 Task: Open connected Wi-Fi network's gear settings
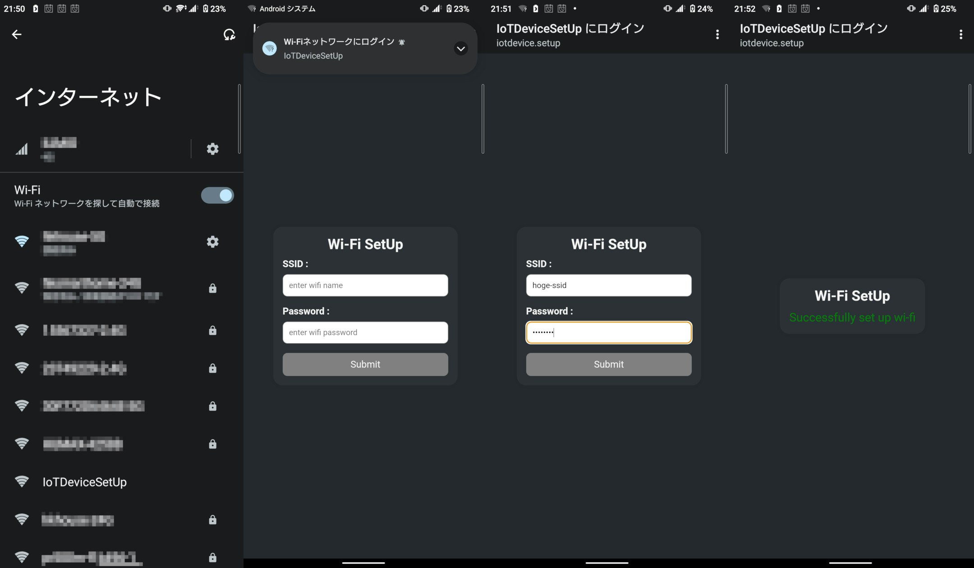212,242
